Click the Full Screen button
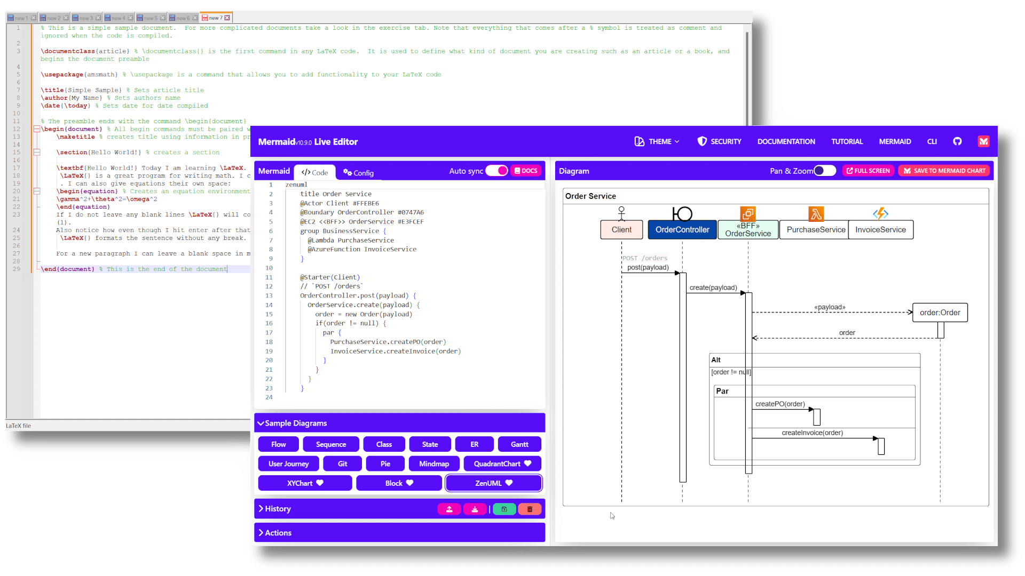The width and height of the screenshot is (1025, 576). [868, 170]
